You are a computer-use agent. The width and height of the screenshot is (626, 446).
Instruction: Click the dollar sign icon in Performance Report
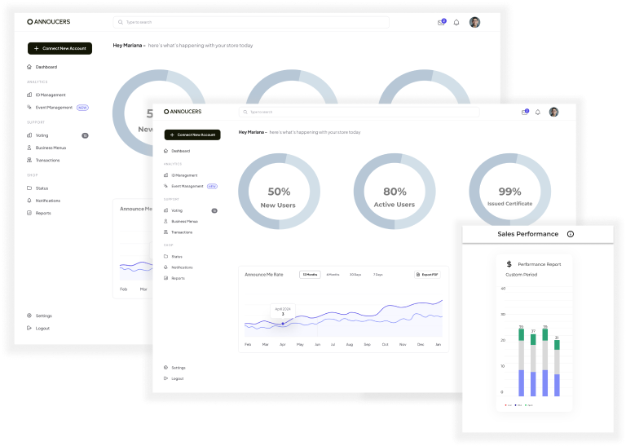coord(509,264)
